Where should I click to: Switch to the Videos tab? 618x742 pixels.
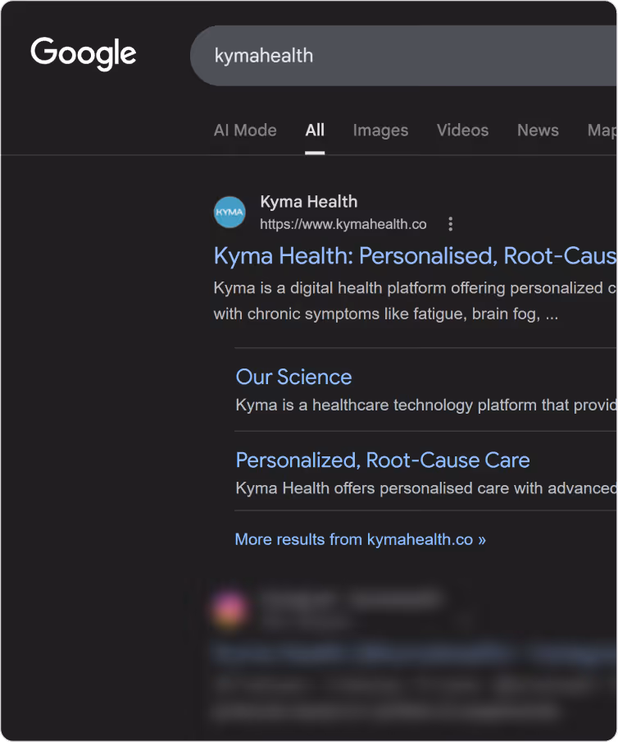tap(462, 130)
